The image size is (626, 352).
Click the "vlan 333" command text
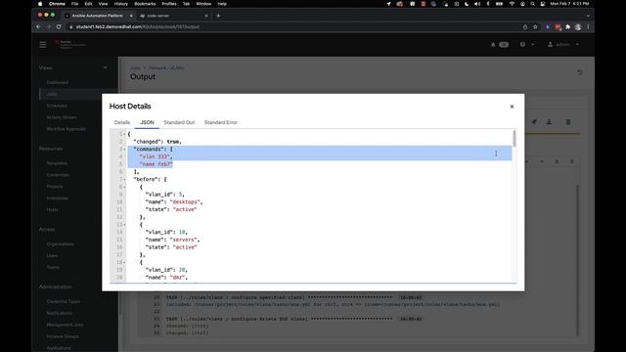click(156, 156)
